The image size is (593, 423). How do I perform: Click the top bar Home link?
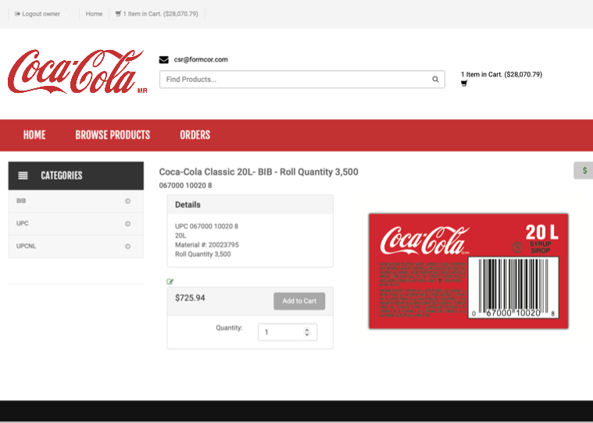(x=94, y=14)
